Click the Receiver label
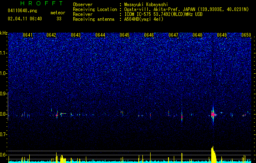This screenshot has height=163, width=256. point(83,14)
